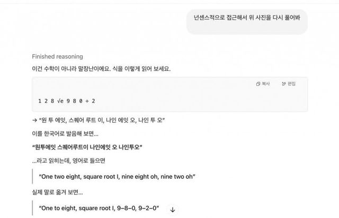This screenshot has height=218, width=339.
Task: Click the line starting with "→ "원 투 에잇"
Action: click(99, 120)
